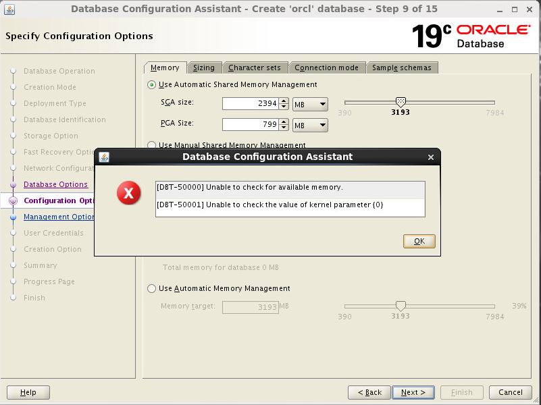
Task: Close the error dialog with X
Action: (x=431, y=157)
